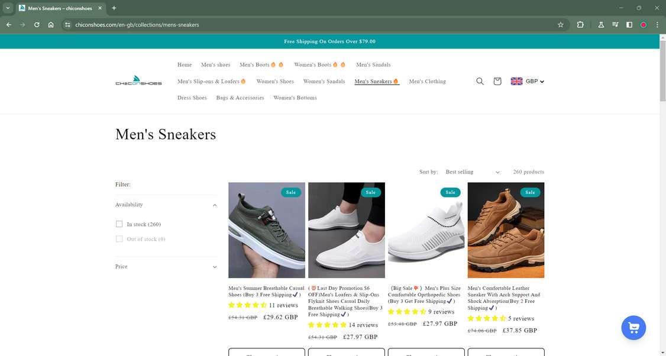Refresh the page with the reload icon
Screen dimensions: 666x356
coord(36,25)
